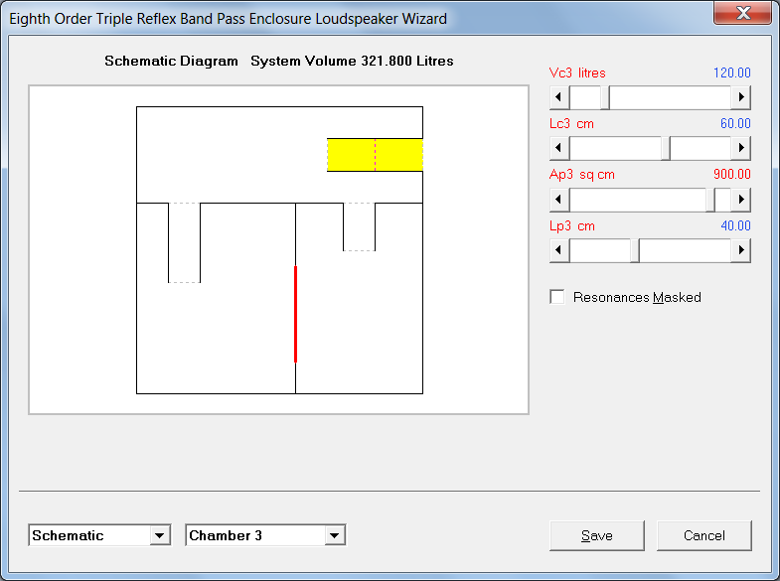Click the Vc3 value 120.00

click(x=731, y=73)
